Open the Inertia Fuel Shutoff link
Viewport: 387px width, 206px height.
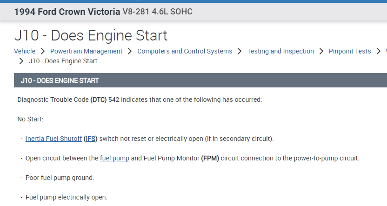53,139
